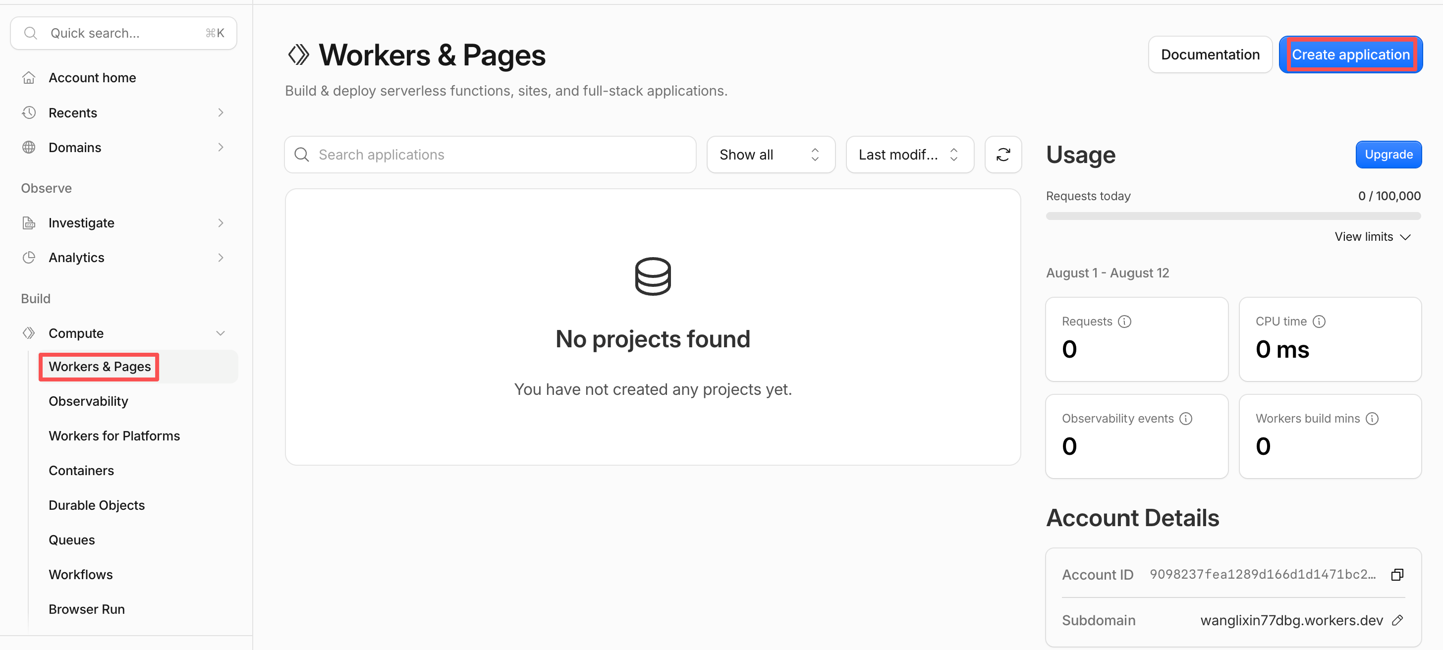1443x650 pixels.
Task: Click the magnifier icon in Quick search
Action: coord(31,33)
